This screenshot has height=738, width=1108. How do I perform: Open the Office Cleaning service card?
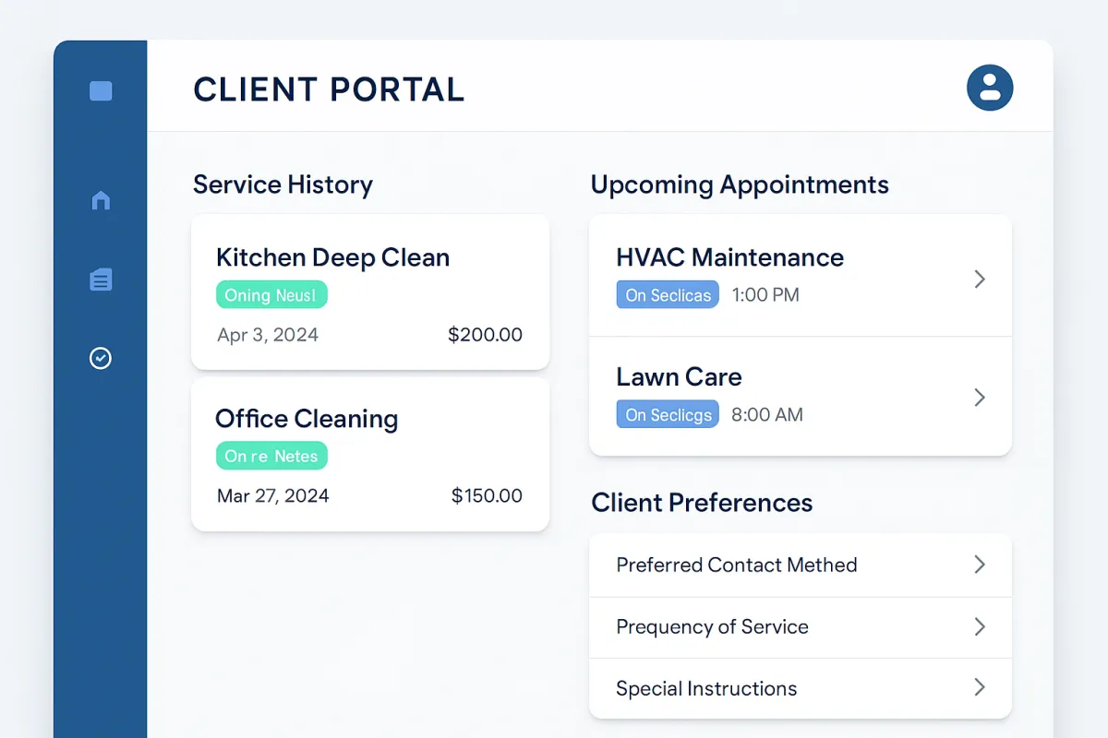pyautogui.click(x=369, y=454)
